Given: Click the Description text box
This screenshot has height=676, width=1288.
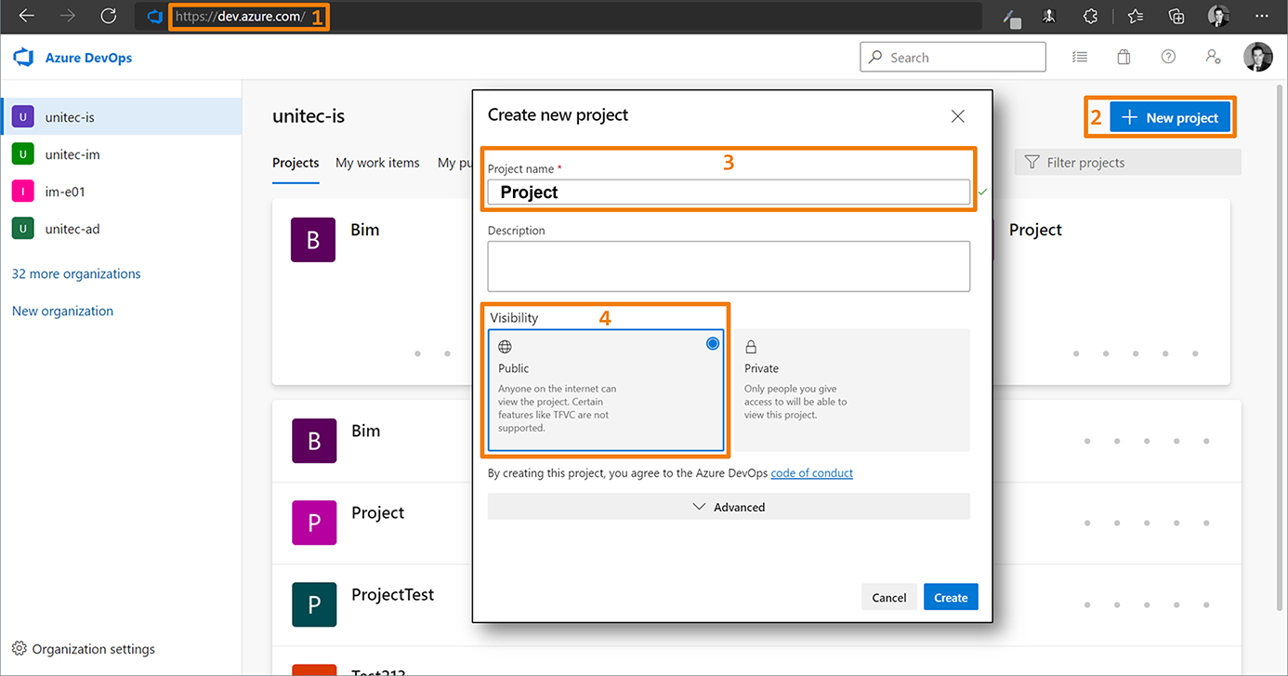Looking at the screenshot, I should (x=729, y=266).
